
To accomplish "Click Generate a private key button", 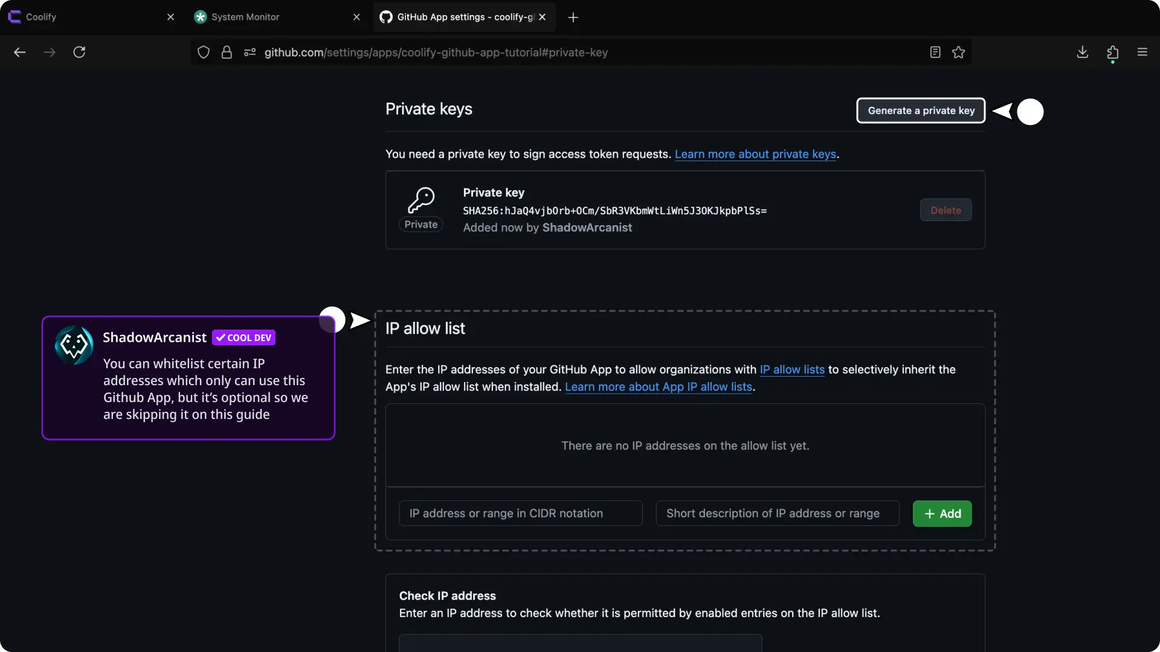I will pyautogui.click(x=921, y=110).
